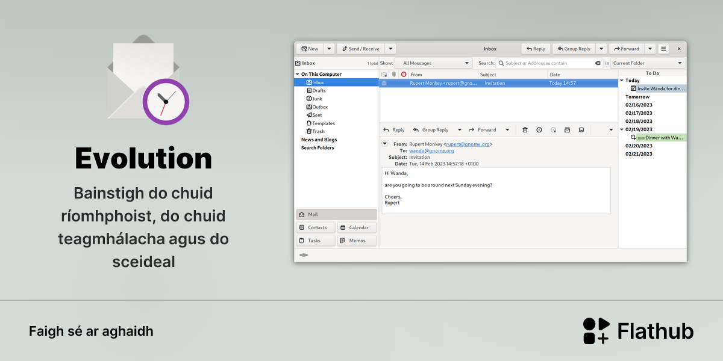The height and width of the screenshot is (361, 723).
Task: Click the show images icon in preview toolbar
Action: point(581,130)
